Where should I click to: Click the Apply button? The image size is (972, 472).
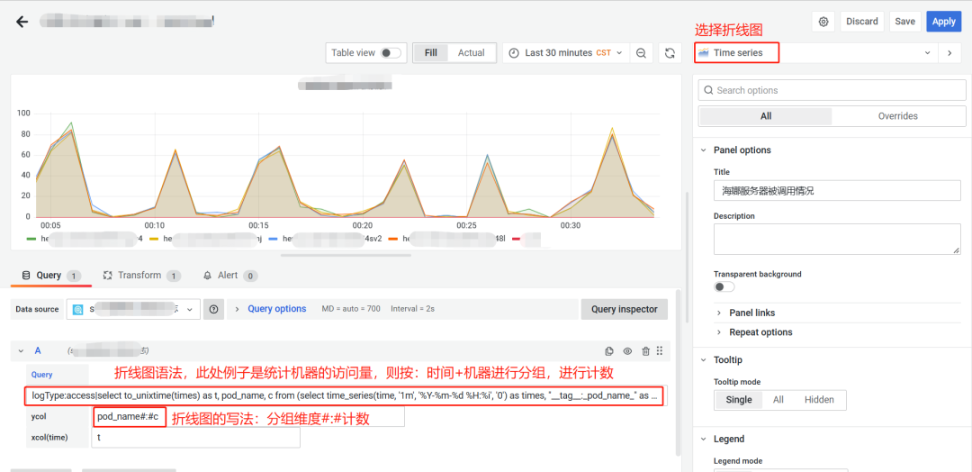coord(943,22)
